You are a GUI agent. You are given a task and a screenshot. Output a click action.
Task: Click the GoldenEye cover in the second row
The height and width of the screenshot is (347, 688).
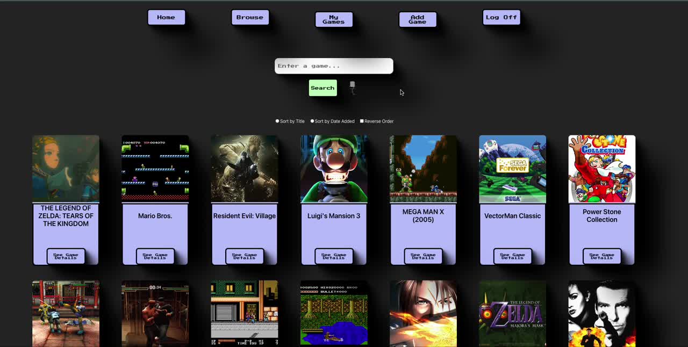pyautogui.click(x=601, y=314)
